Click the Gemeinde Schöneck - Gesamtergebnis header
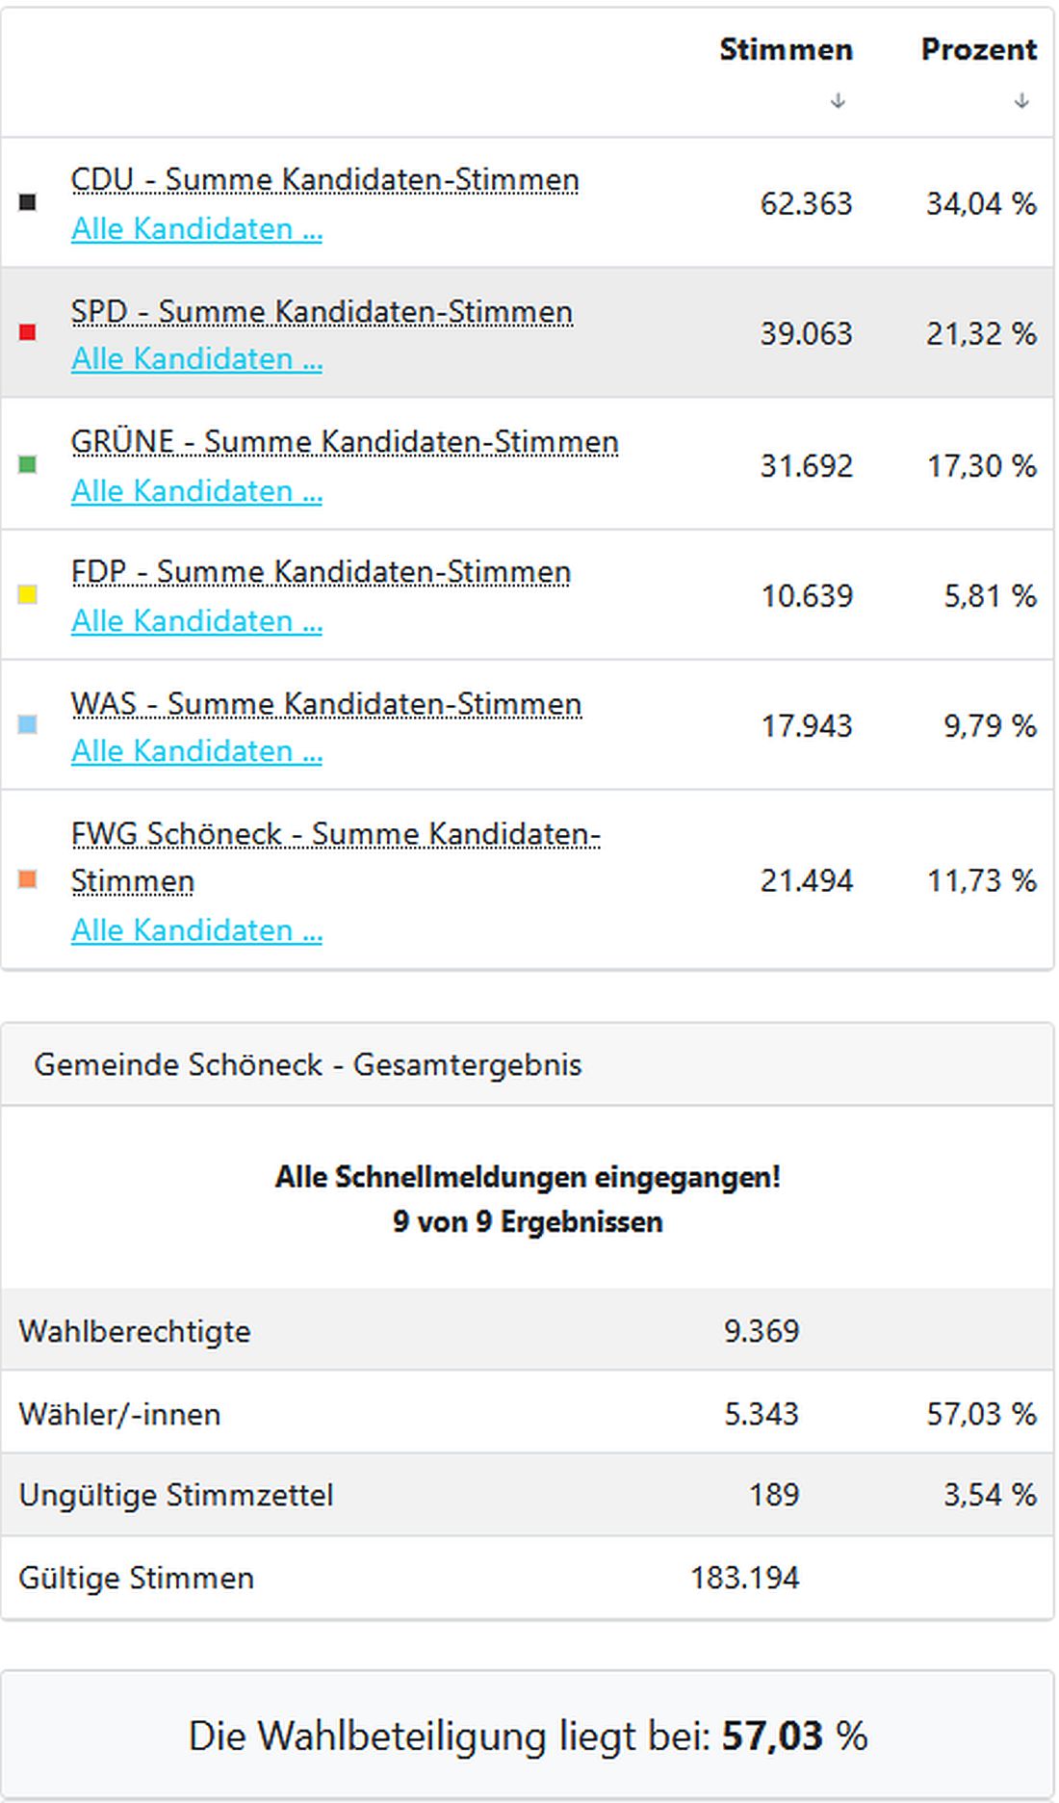The width and height of the screenshot is (1059, 1803). coord(308,1066)
